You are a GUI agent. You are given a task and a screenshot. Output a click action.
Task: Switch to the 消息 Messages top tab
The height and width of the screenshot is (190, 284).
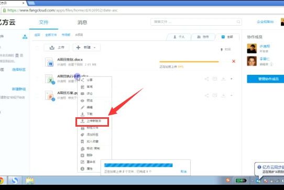pos(82,23)
